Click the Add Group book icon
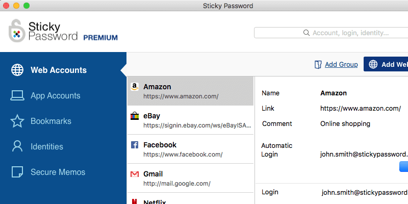The image size is (408, 204). pos(318,65)
